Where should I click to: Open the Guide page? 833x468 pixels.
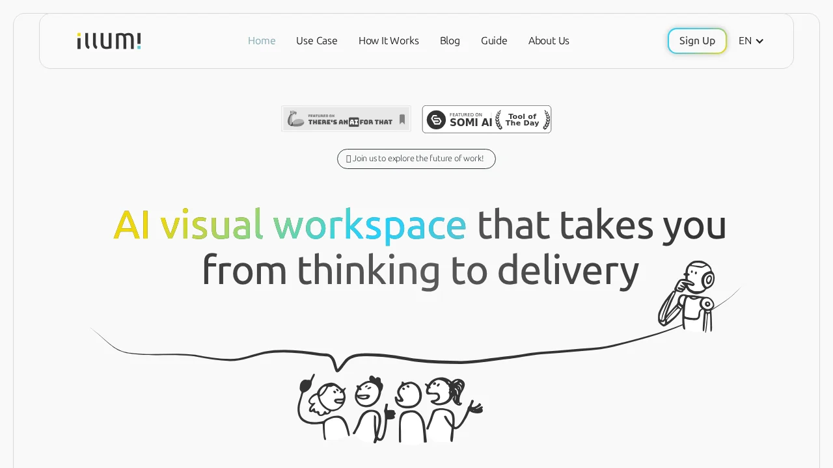click(494, 41)
